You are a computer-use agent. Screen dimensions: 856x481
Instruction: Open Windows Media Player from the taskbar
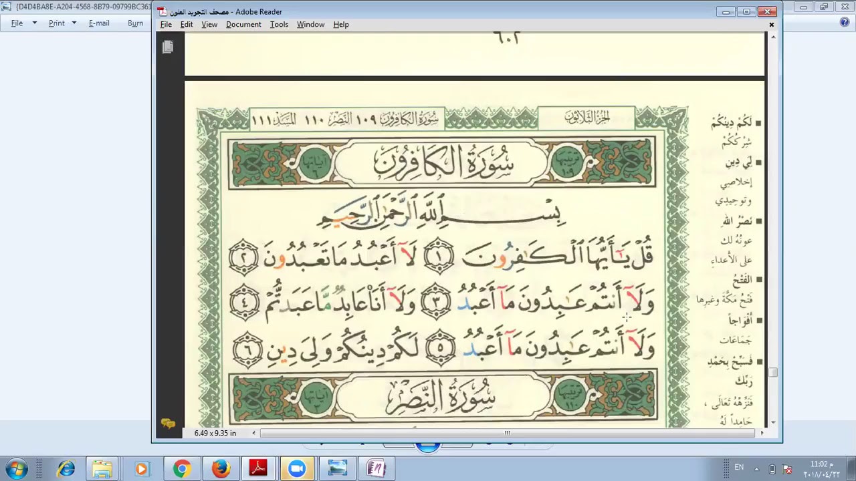pos(141,469)
